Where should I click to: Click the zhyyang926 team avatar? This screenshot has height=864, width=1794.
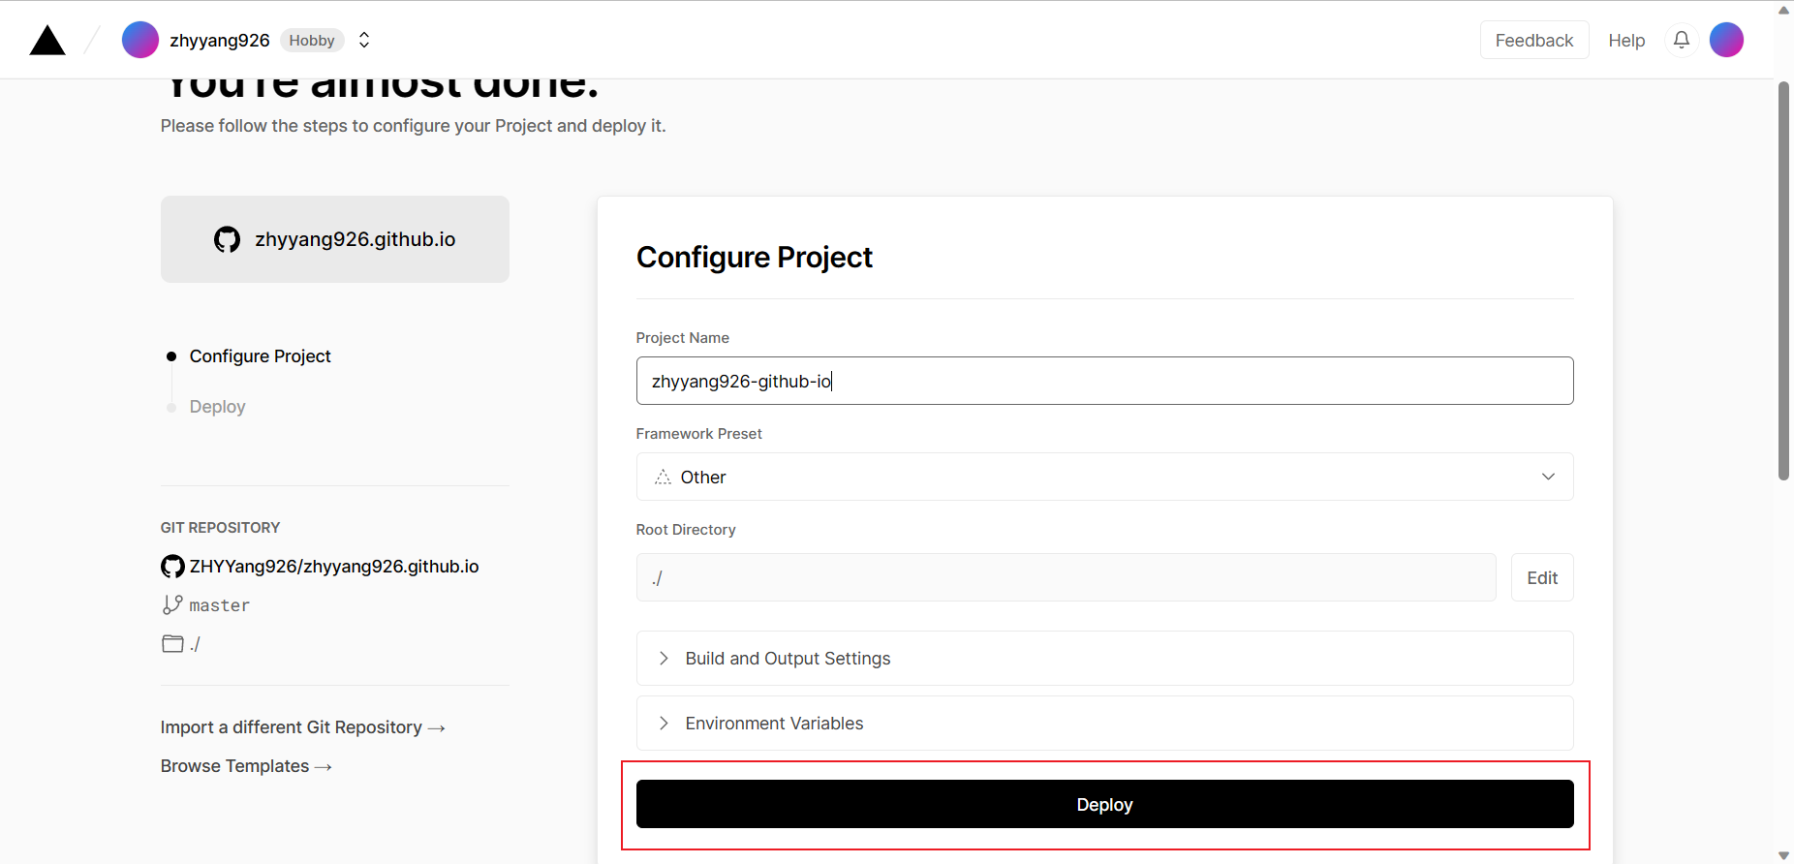pyautogui.click(x=140, y=40)
